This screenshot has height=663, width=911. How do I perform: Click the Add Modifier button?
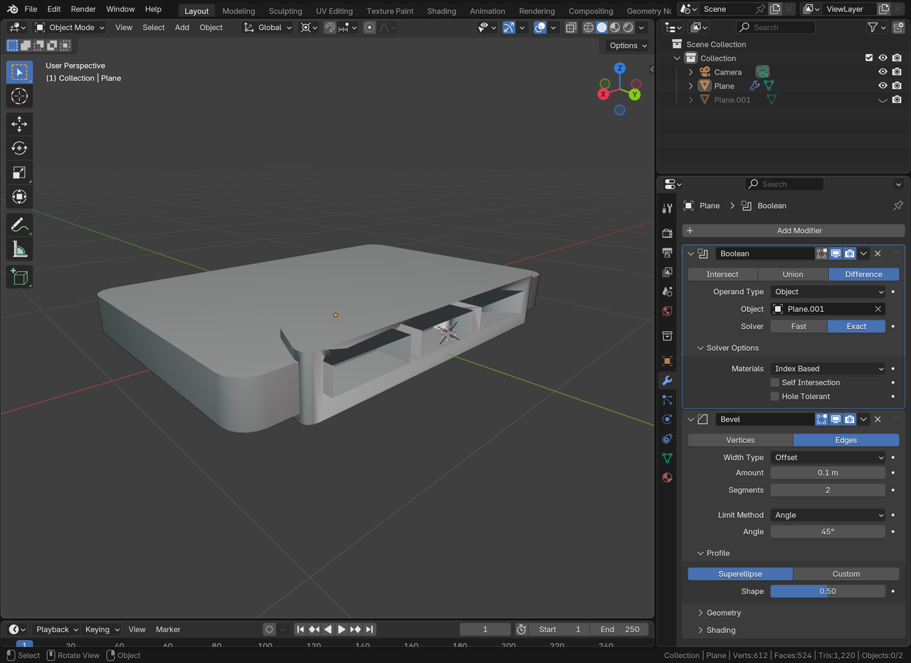pos(794,231)
